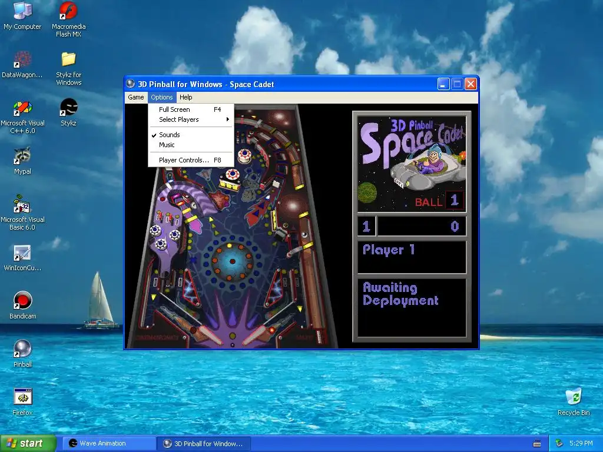Expand the Select Players submenu
This screenshot has height=452, width=603.
pos(191,119)
